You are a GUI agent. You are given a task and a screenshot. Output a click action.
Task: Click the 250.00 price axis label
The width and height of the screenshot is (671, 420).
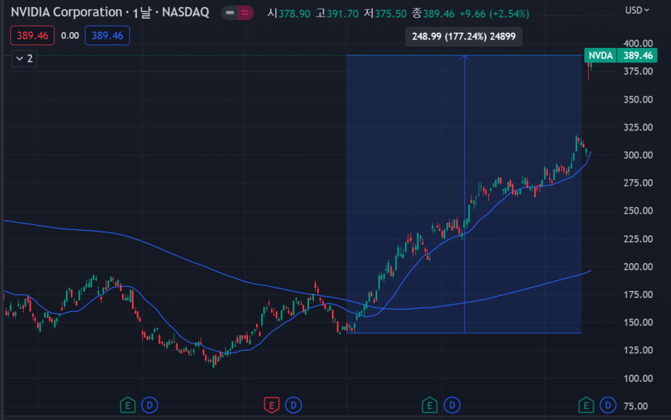point(638,210)
